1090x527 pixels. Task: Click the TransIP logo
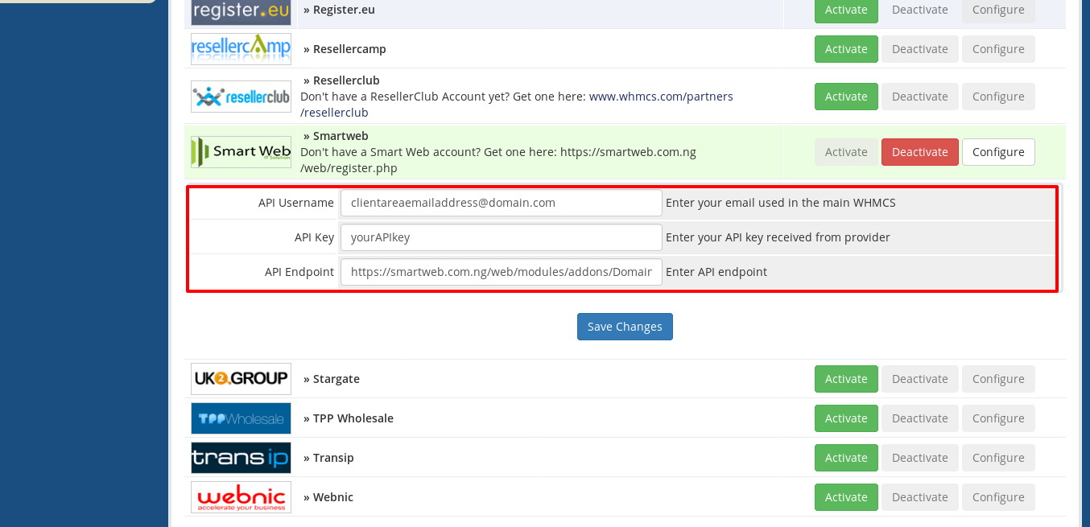tap(241, 458)
